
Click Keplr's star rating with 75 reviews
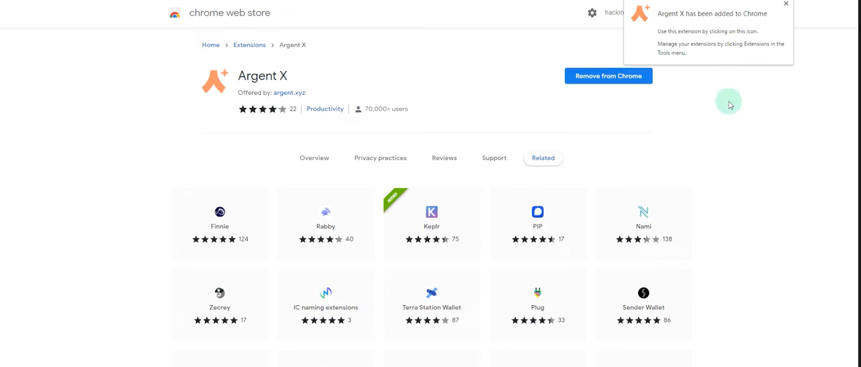427,239
